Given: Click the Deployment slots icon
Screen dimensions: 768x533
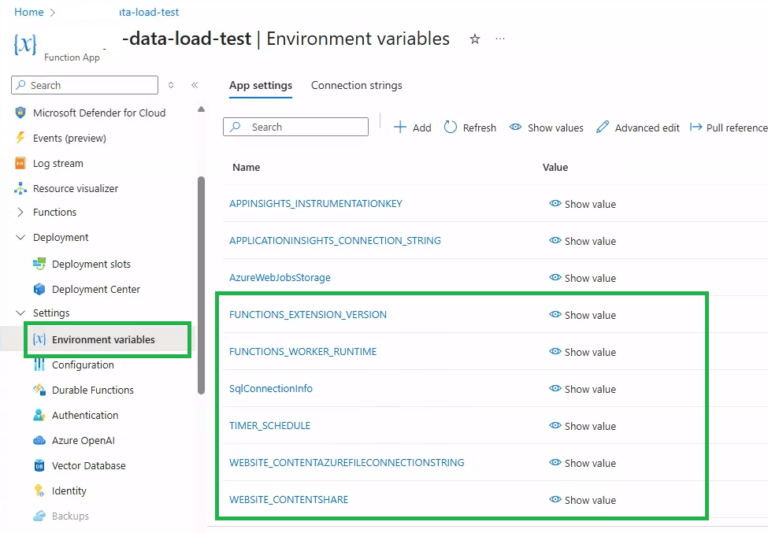Looking at the screenshot, I should click(x=39, y=264).
